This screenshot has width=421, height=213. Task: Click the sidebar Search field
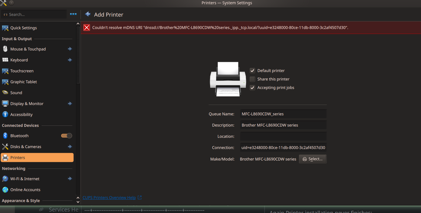[x=34, y=14]
